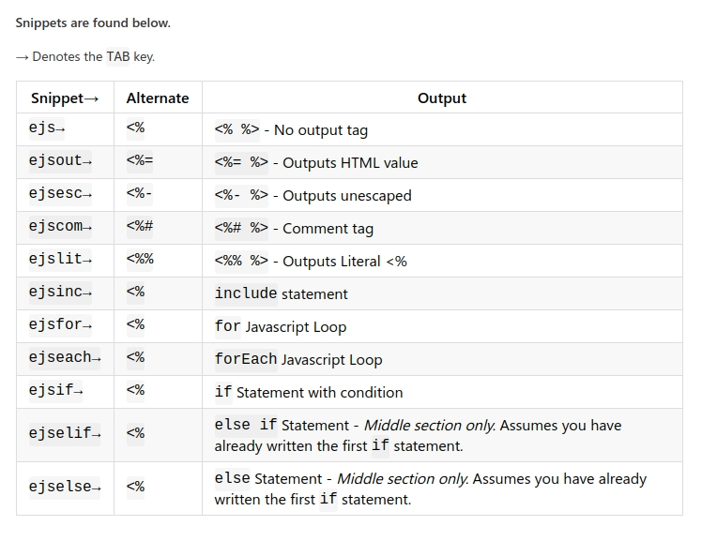This screenshot has width=702, height=541.
Task: Select the ejseach snippet code
Action: 65,358
